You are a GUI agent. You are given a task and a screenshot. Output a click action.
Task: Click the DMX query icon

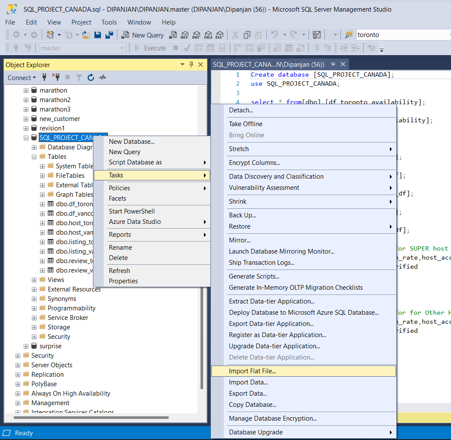196,35
